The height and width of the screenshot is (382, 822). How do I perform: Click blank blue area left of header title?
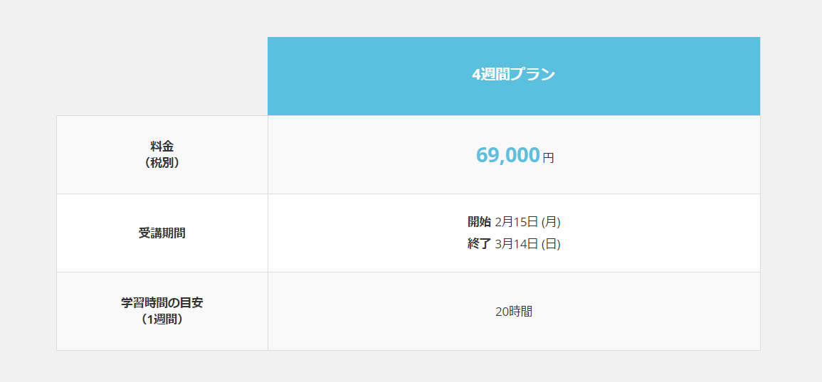[x=356, y=75]
